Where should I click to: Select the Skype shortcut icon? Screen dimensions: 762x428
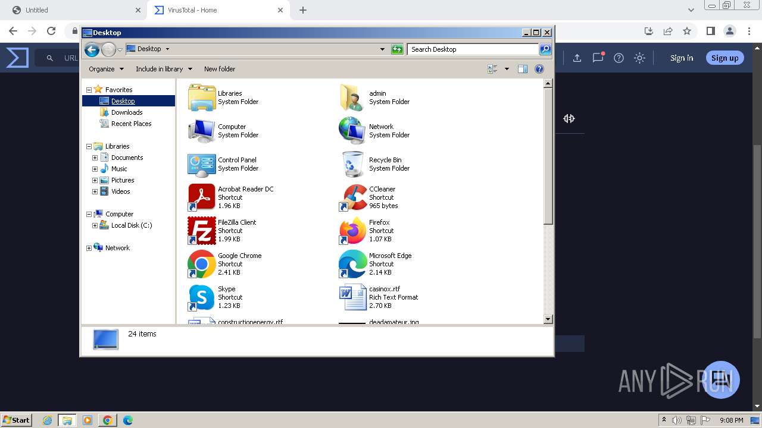202,297
